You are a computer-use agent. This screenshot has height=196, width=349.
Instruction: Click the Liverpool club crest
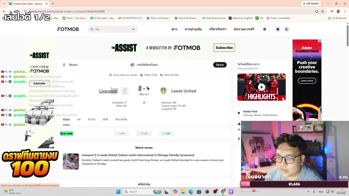coord(125,91)
